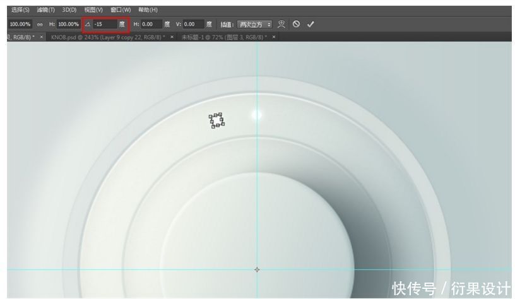Open the 选择(S) menu
This screenshot has width=515, height=299.
(x=20, y=10)
